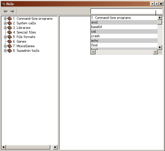
Task: Expand the File formats tree node
Action: pos(5,37)
